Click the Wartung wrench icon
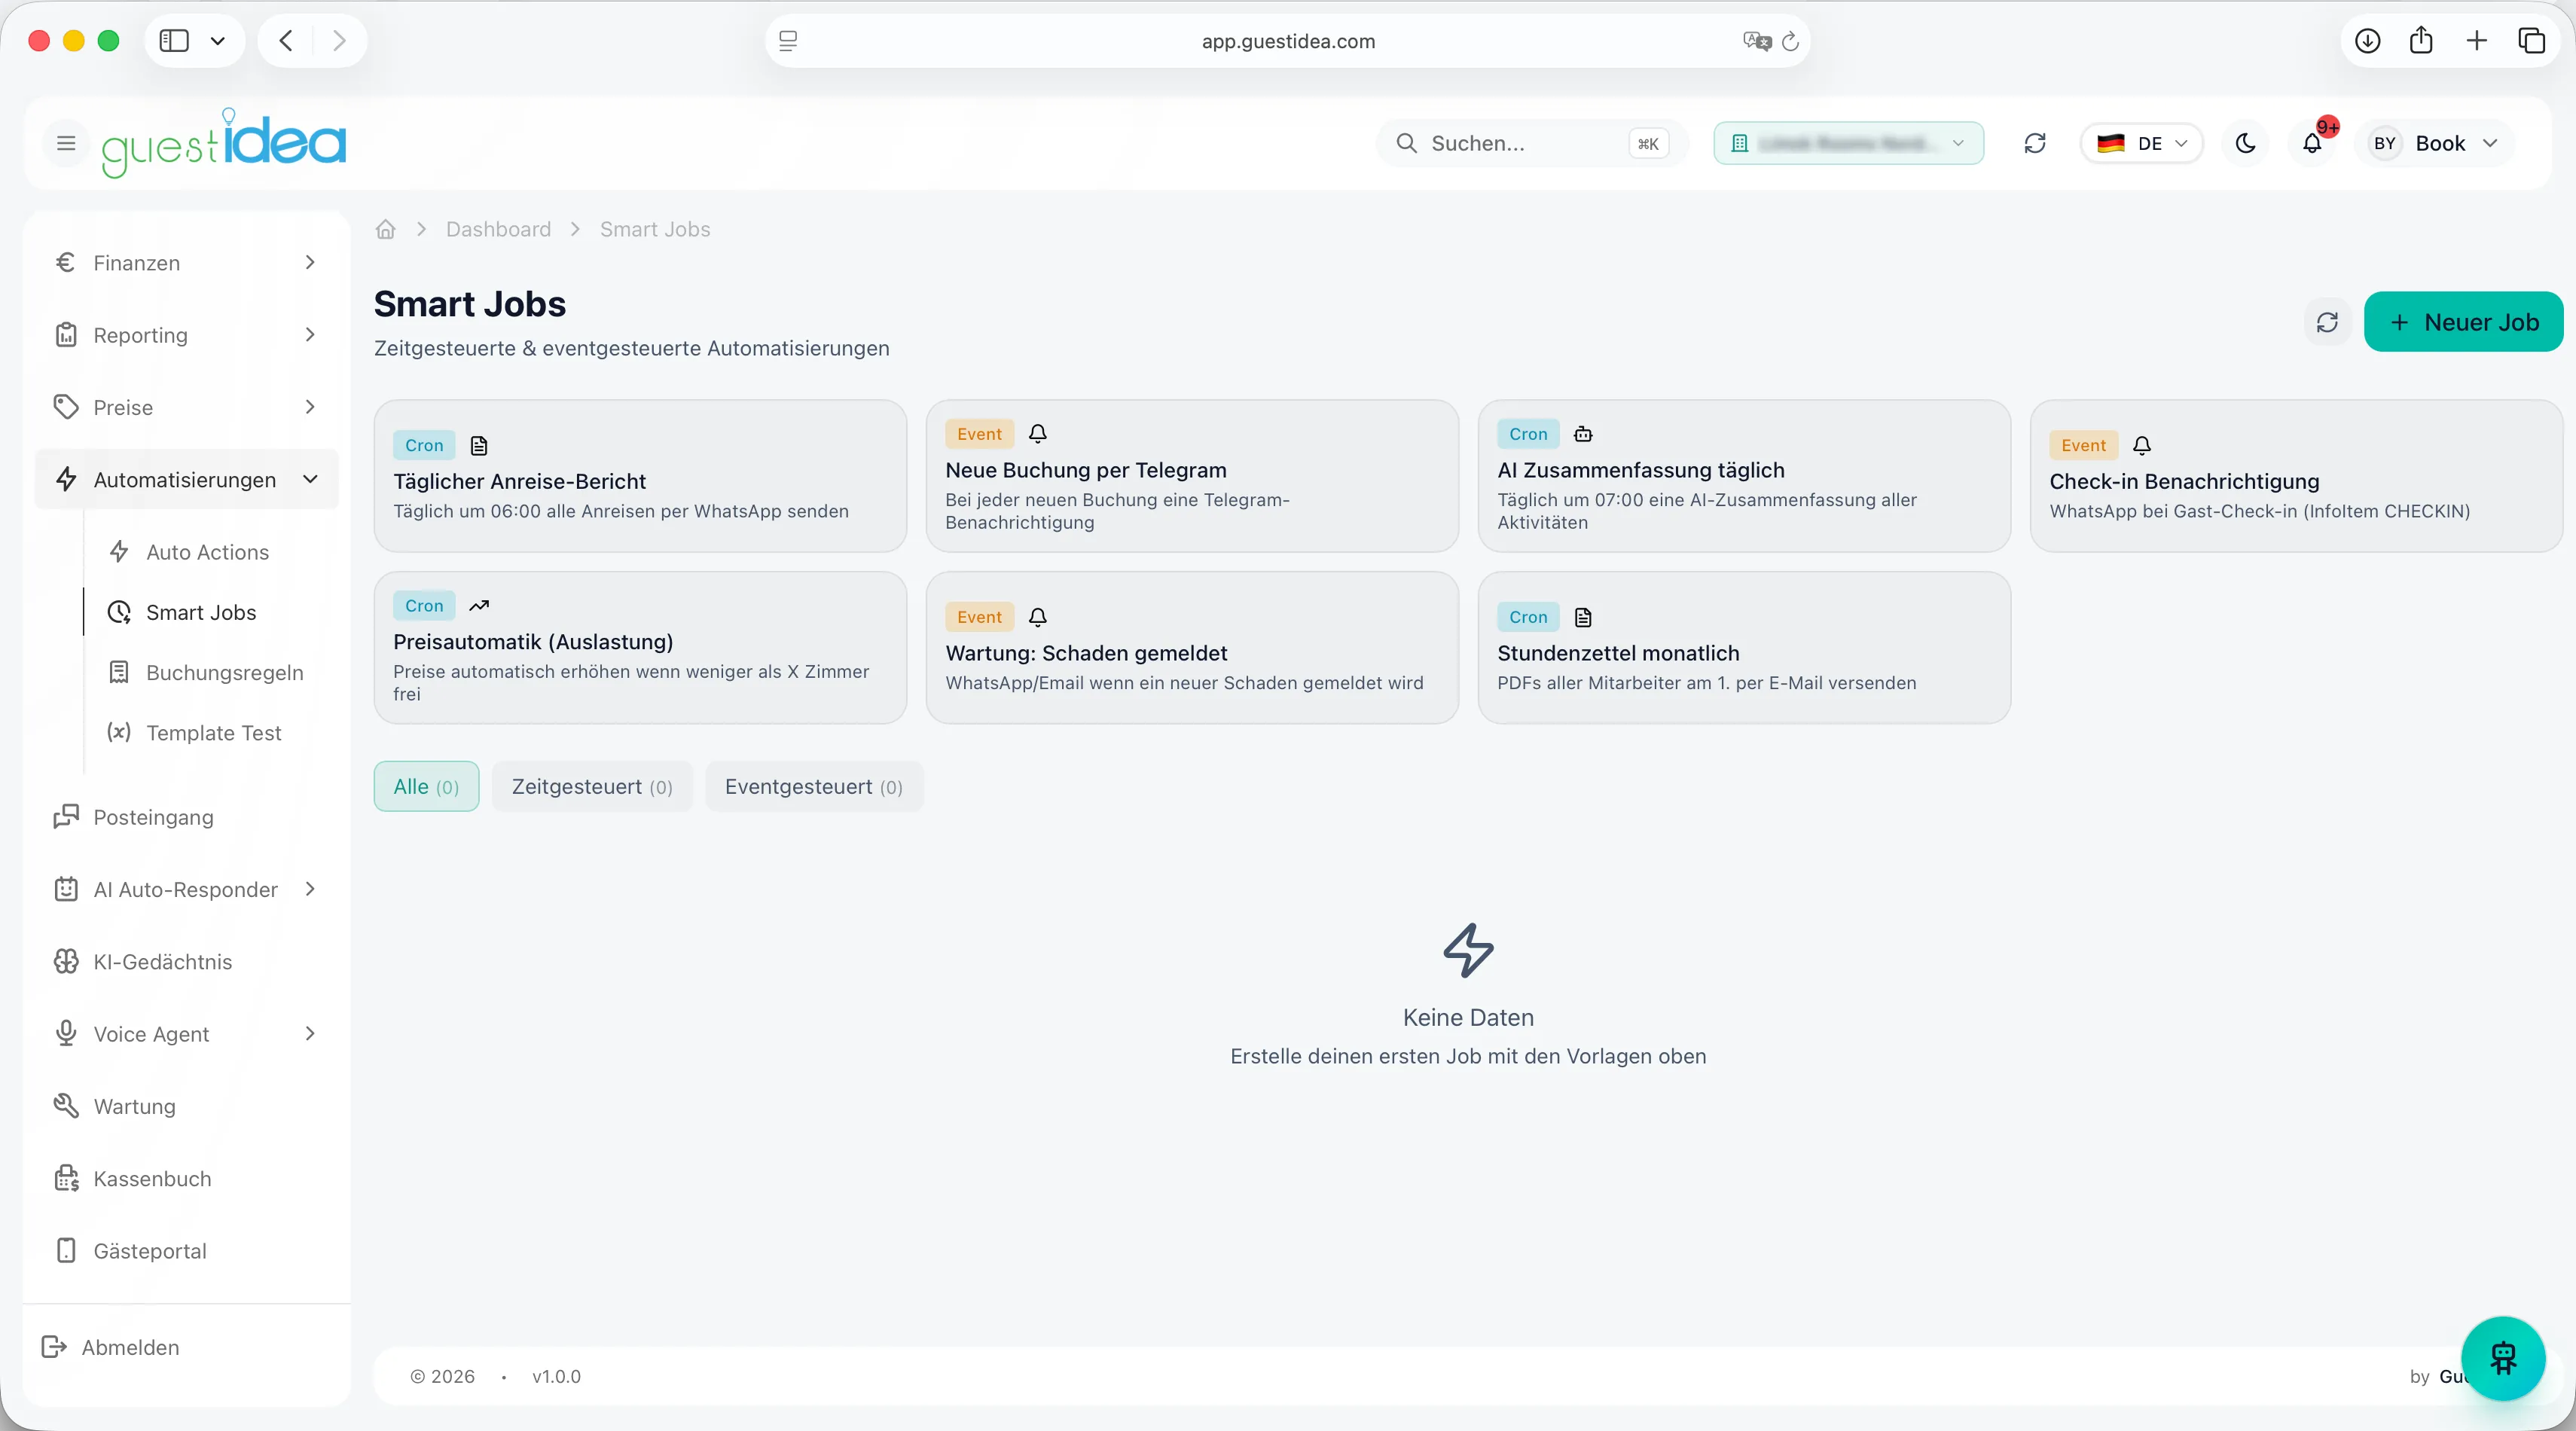Image resolution: width=2576 pixels, height=1431 pixels. tap(66, 1105)
